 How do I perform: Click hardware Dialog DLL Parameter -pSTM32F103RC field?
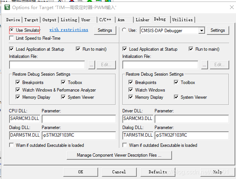[192, 135]
